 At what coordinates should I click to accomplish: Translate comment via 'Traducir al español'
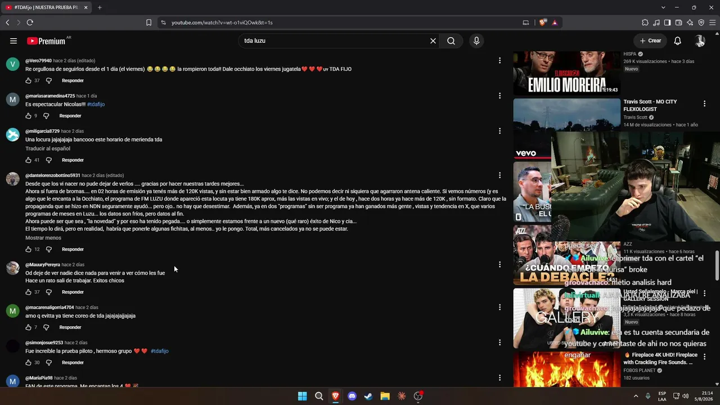tap(48, 148)
